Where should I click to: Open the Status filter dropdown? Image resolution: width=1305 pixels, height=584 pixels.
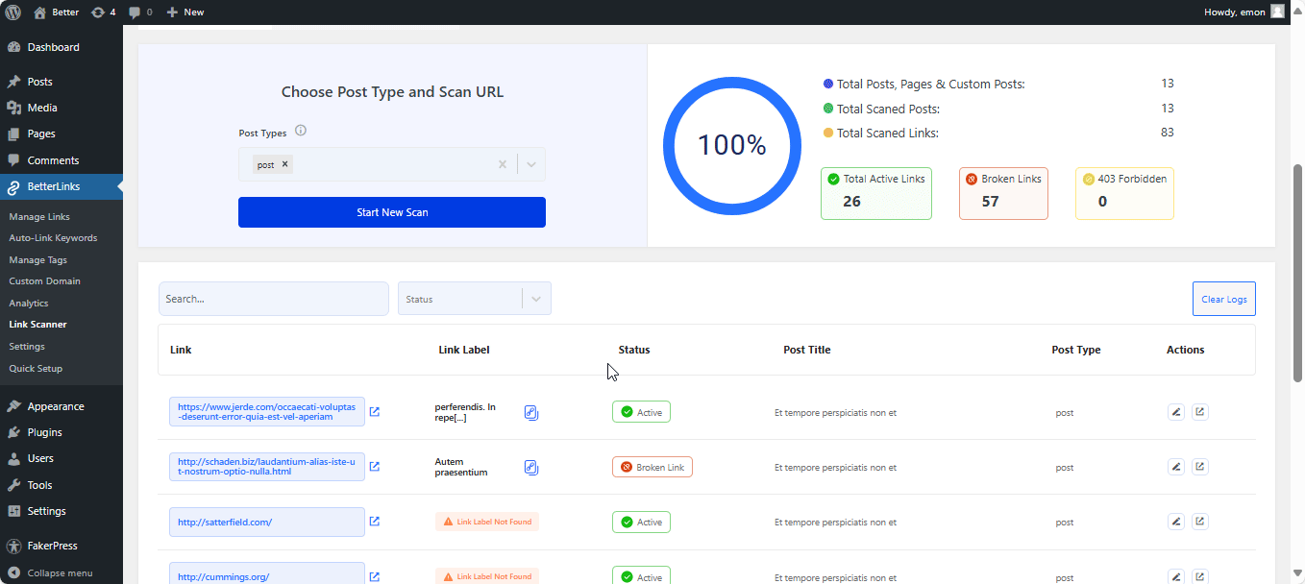click(474, 298)
